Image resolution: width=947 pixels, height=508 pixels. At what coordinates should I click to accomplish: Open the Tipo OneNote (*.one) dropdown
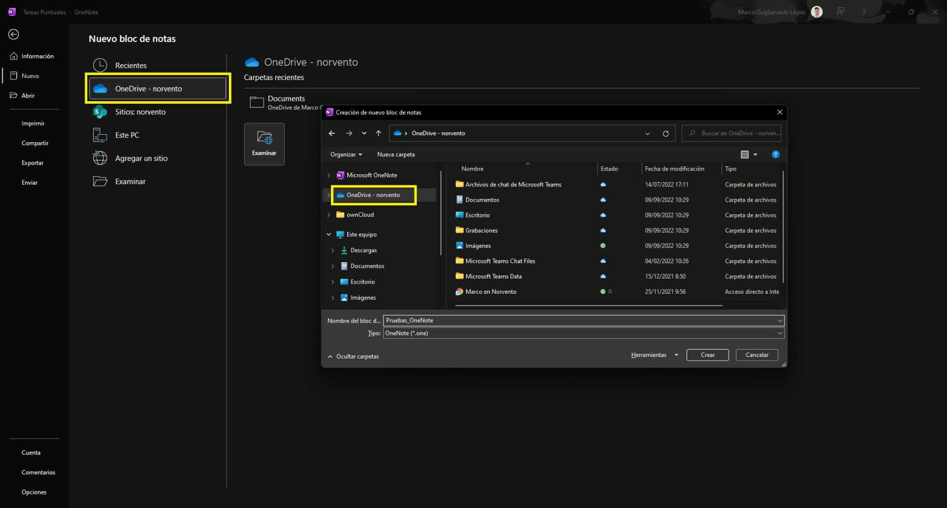(x=583, y=333)
